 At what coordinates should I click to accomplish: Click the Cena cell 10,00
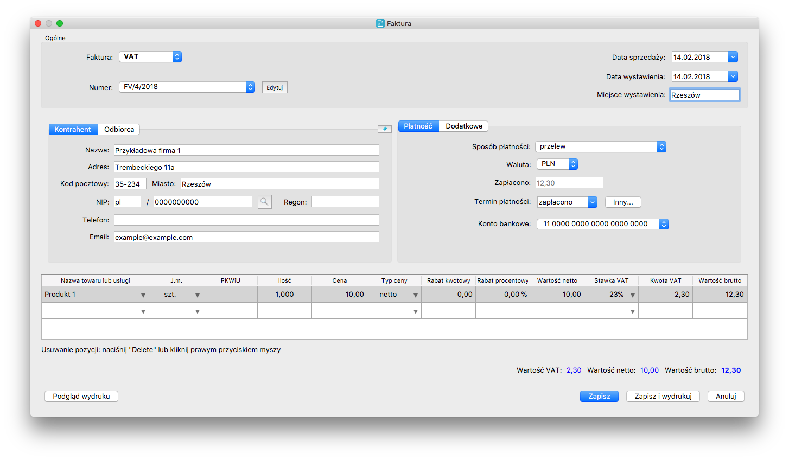(340, 294)
